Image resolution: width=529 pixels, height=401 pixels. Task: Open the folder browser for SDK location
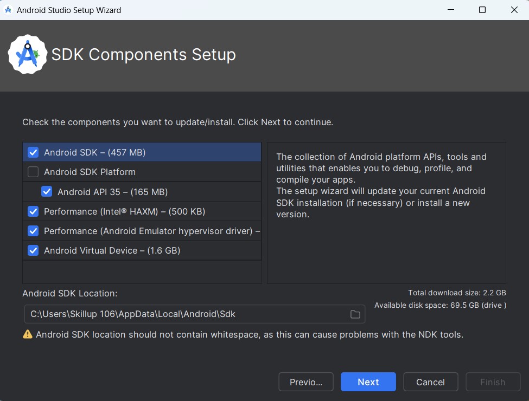pos(355,314)
